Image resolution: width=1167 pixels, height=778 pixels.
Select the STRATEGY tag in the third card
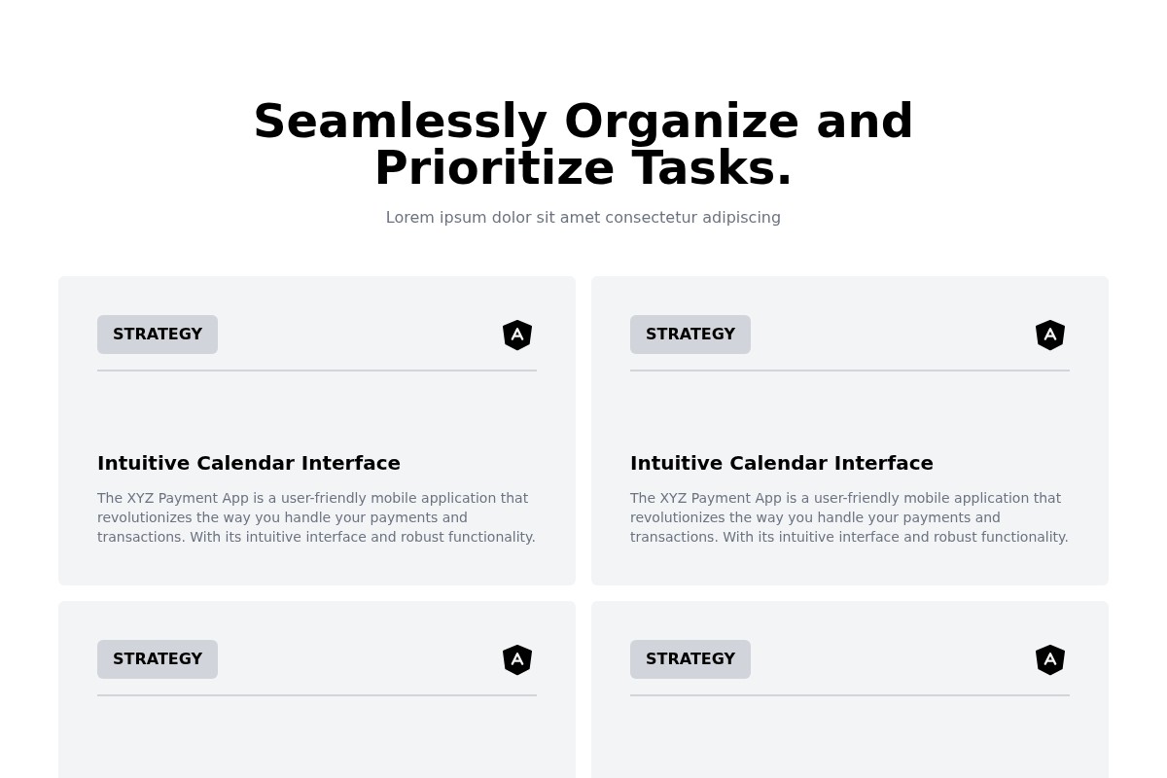tap(158, 659)
